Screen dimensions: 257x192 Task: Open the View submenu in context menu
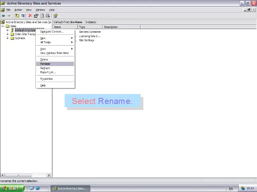[x=55, y=49]
